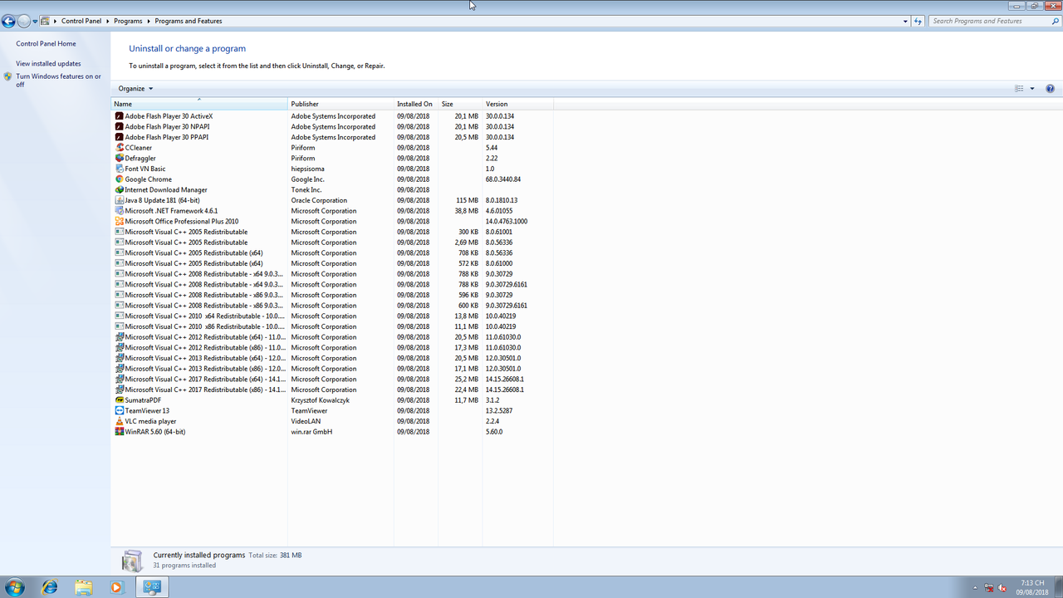Click the taskbar clock showing 7:13 CH
This screenshot has width=1063, height=598.
tap(1032, 587)
